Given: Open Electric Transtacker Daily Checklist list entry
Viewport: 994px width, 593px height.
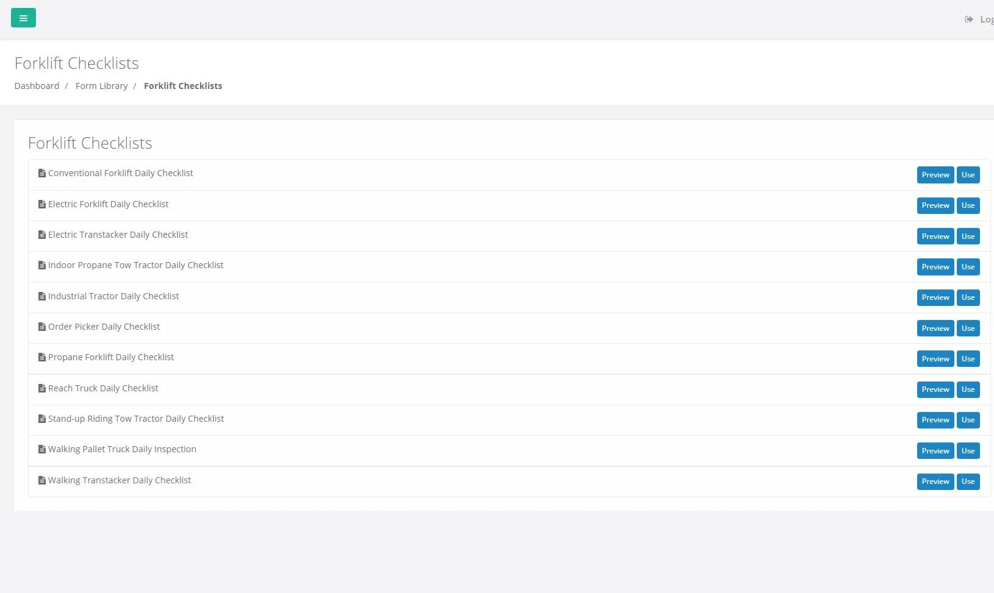Looking at the screenshot, I should point(118,235).
